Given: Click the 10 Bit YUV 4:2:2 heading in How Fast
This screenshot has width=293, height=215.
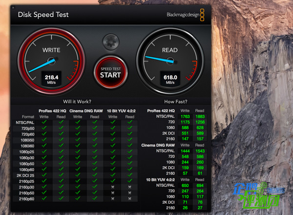Looking at the screenshot, I should tap(160, 180).
